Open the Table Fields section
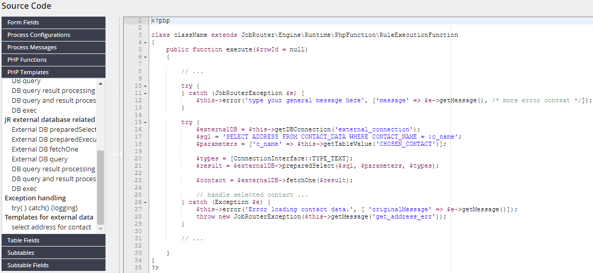Viewport: 593px width, 273px height. tap(54, 240)
